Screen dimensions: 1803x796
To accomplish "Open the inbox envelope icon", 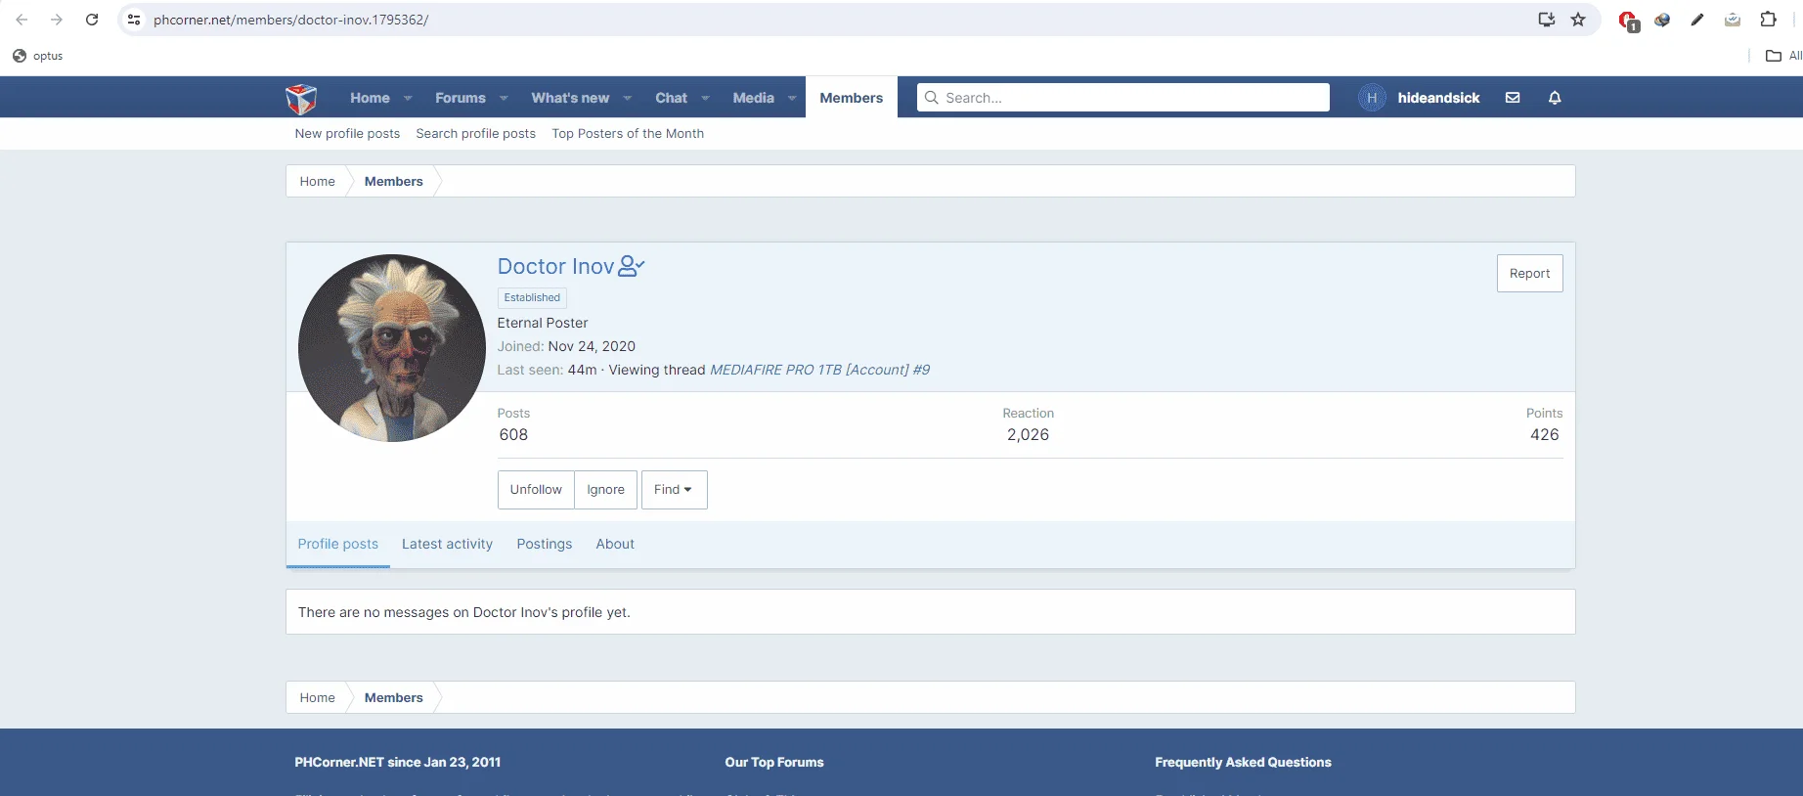I will click(1513, 98).
